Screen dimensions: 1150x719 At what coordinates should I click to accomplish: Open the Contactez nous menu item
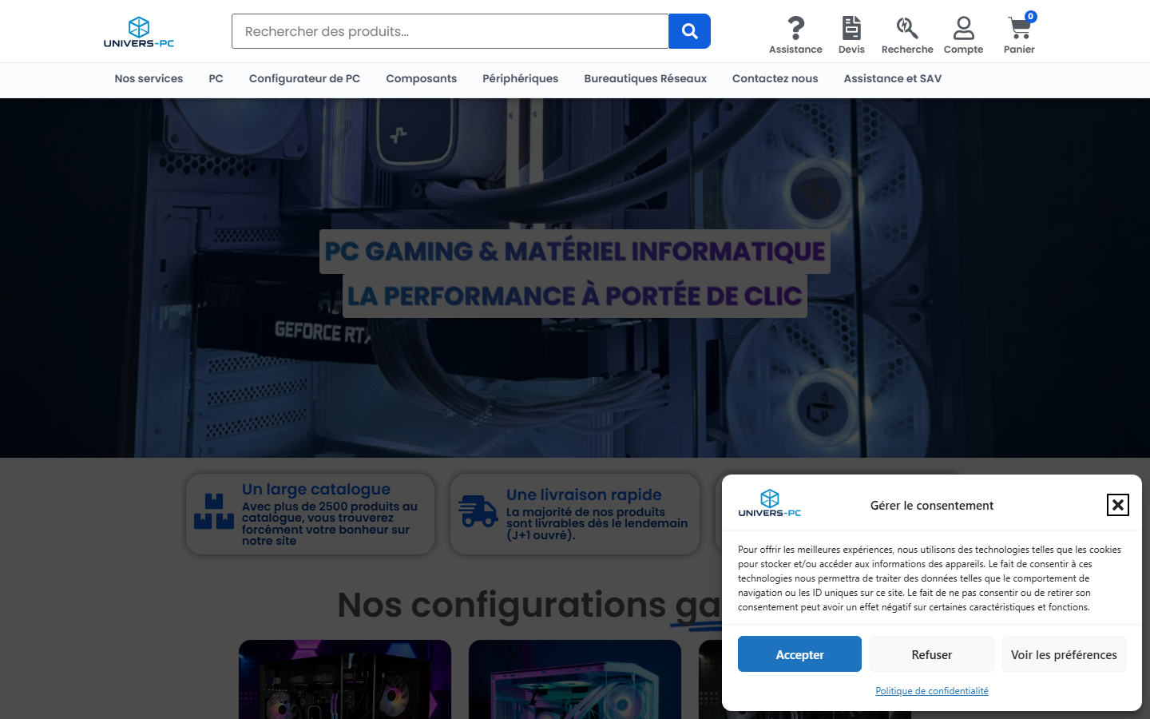coord(775,78)
